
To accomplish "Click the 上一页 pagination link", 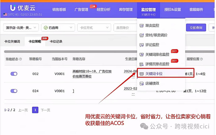I will click(x=23, y=110).
